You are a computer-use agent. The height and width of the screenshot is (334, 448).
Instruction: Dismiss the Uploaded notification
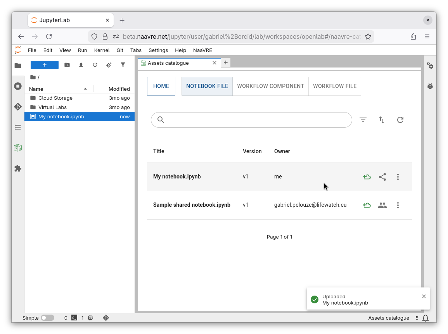424,296
